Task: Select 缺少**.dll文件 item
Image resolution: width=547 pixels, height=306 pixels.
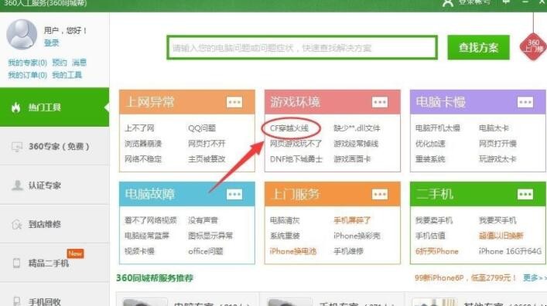Action: click(x=357, y=128)
